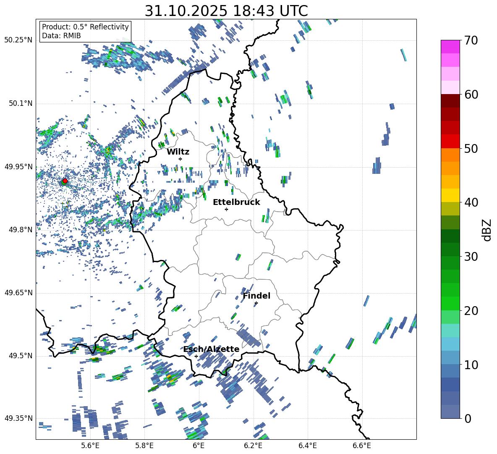Click the Findel station cross marker
Viewport: 497px width, 454px height.
pos(256,303)
